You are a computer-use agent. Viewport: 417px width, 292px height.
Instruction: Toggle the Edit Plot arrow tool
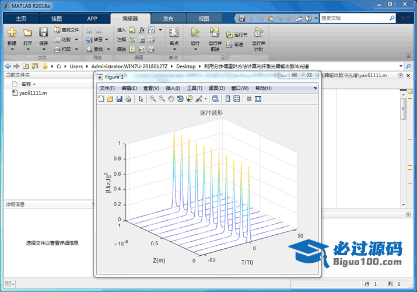click(x=141, y=99)
